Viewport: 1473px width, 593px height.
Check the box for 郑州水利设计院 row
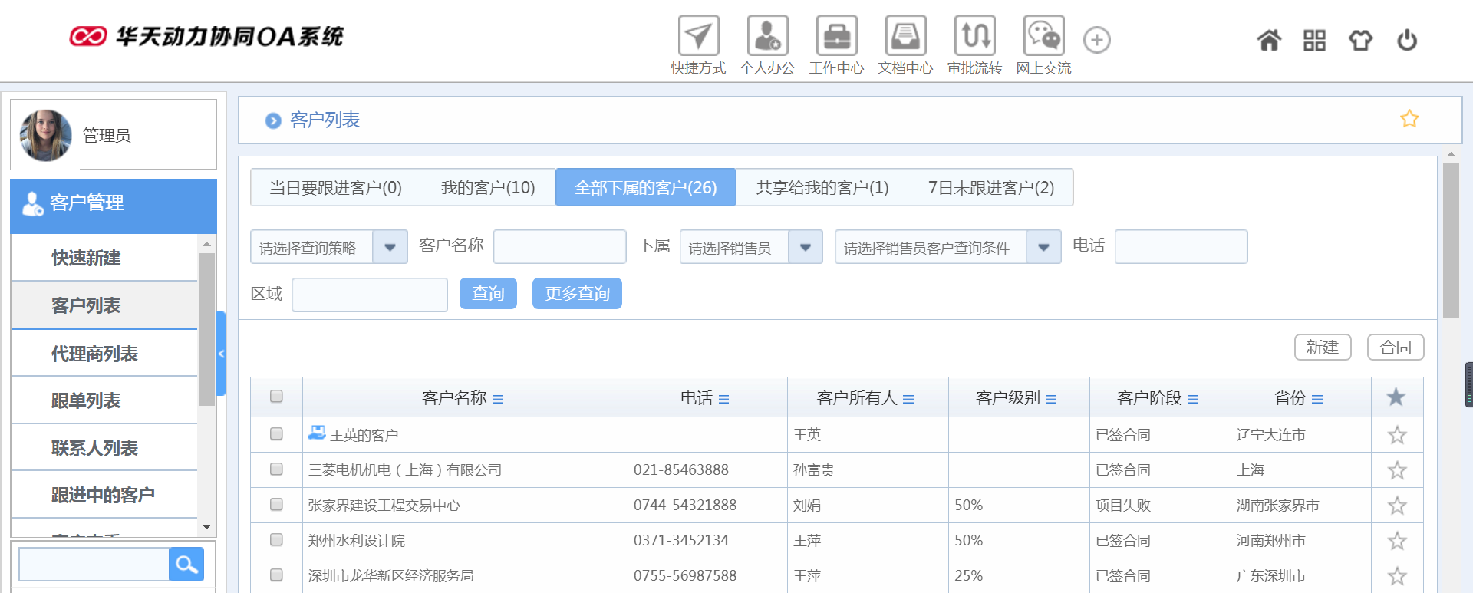coord(276,540)
